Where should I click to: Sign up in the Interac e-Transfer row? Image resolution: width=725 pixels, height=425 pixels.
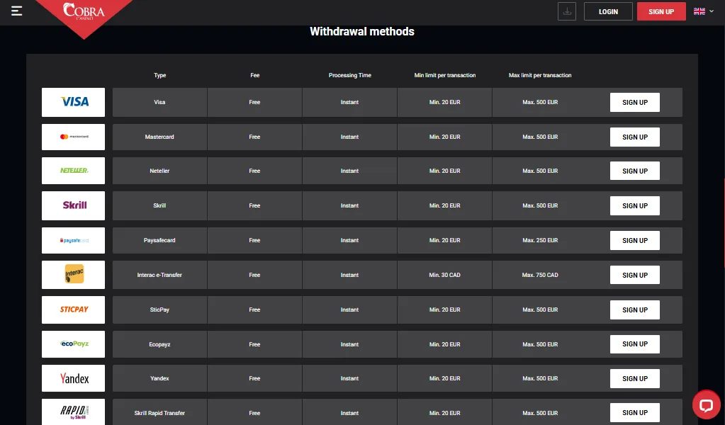635,275
